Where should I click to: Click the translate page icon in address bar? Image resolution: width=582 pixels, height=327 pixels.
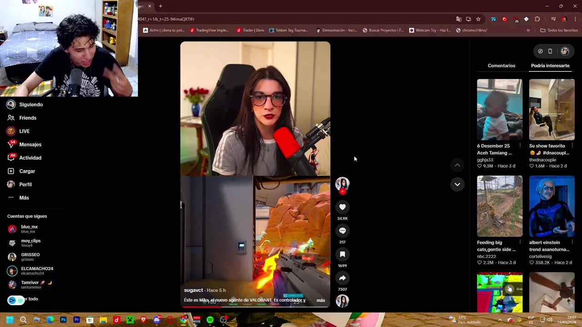[x=459, y=19]
